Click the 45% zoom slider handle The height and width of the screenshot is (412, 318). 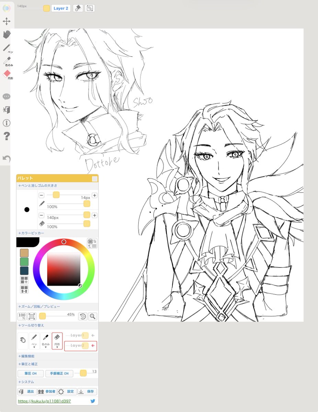tap(43, 316)
